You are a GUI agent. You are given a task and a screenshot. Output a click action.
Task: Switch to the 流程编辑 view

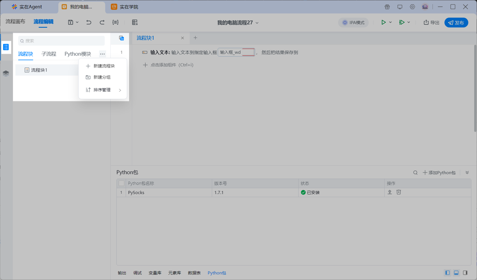(43, 22)
